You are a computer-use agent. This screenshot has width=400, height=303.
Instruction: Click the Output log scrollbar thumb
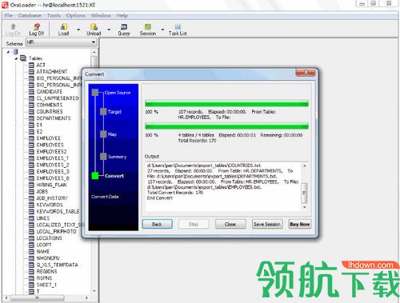point(304,193)
